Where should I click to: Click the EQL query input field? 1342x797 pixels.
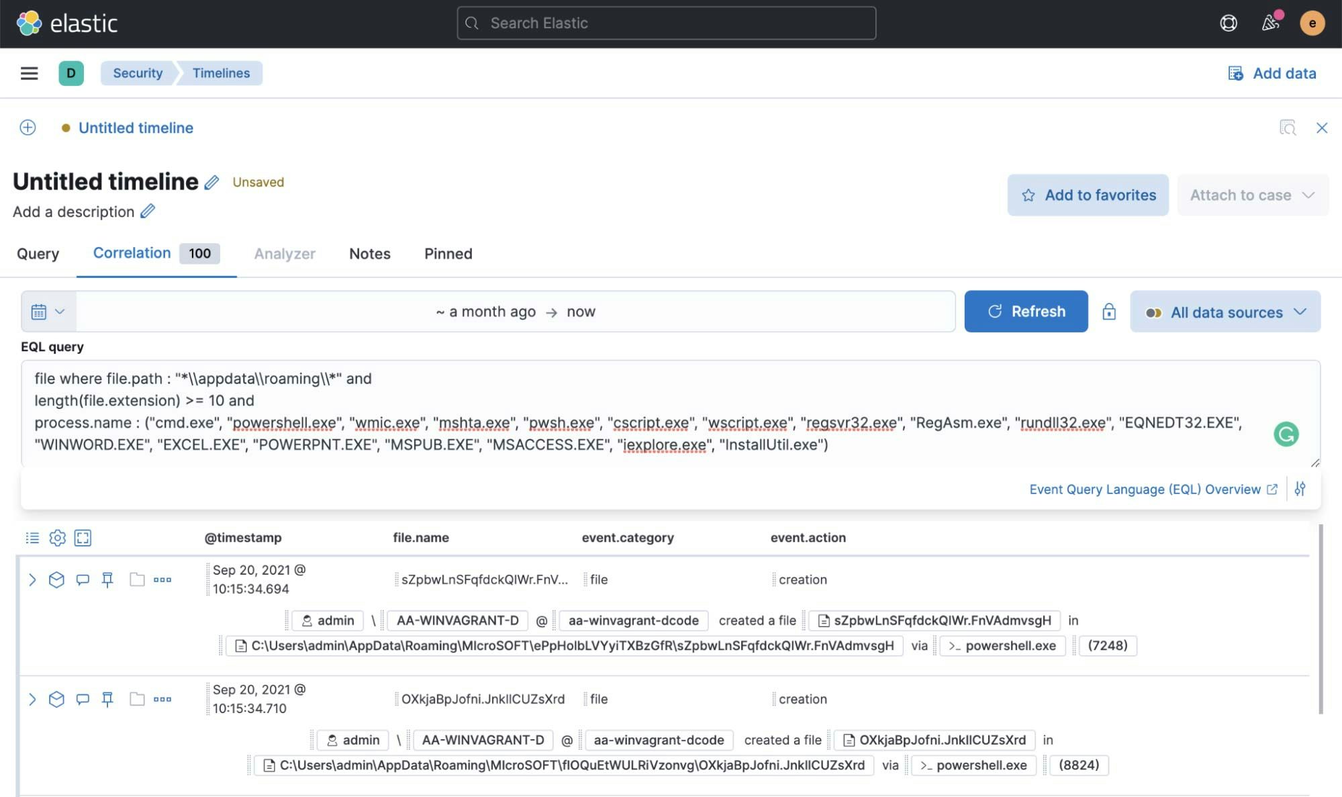click(671, 413)
